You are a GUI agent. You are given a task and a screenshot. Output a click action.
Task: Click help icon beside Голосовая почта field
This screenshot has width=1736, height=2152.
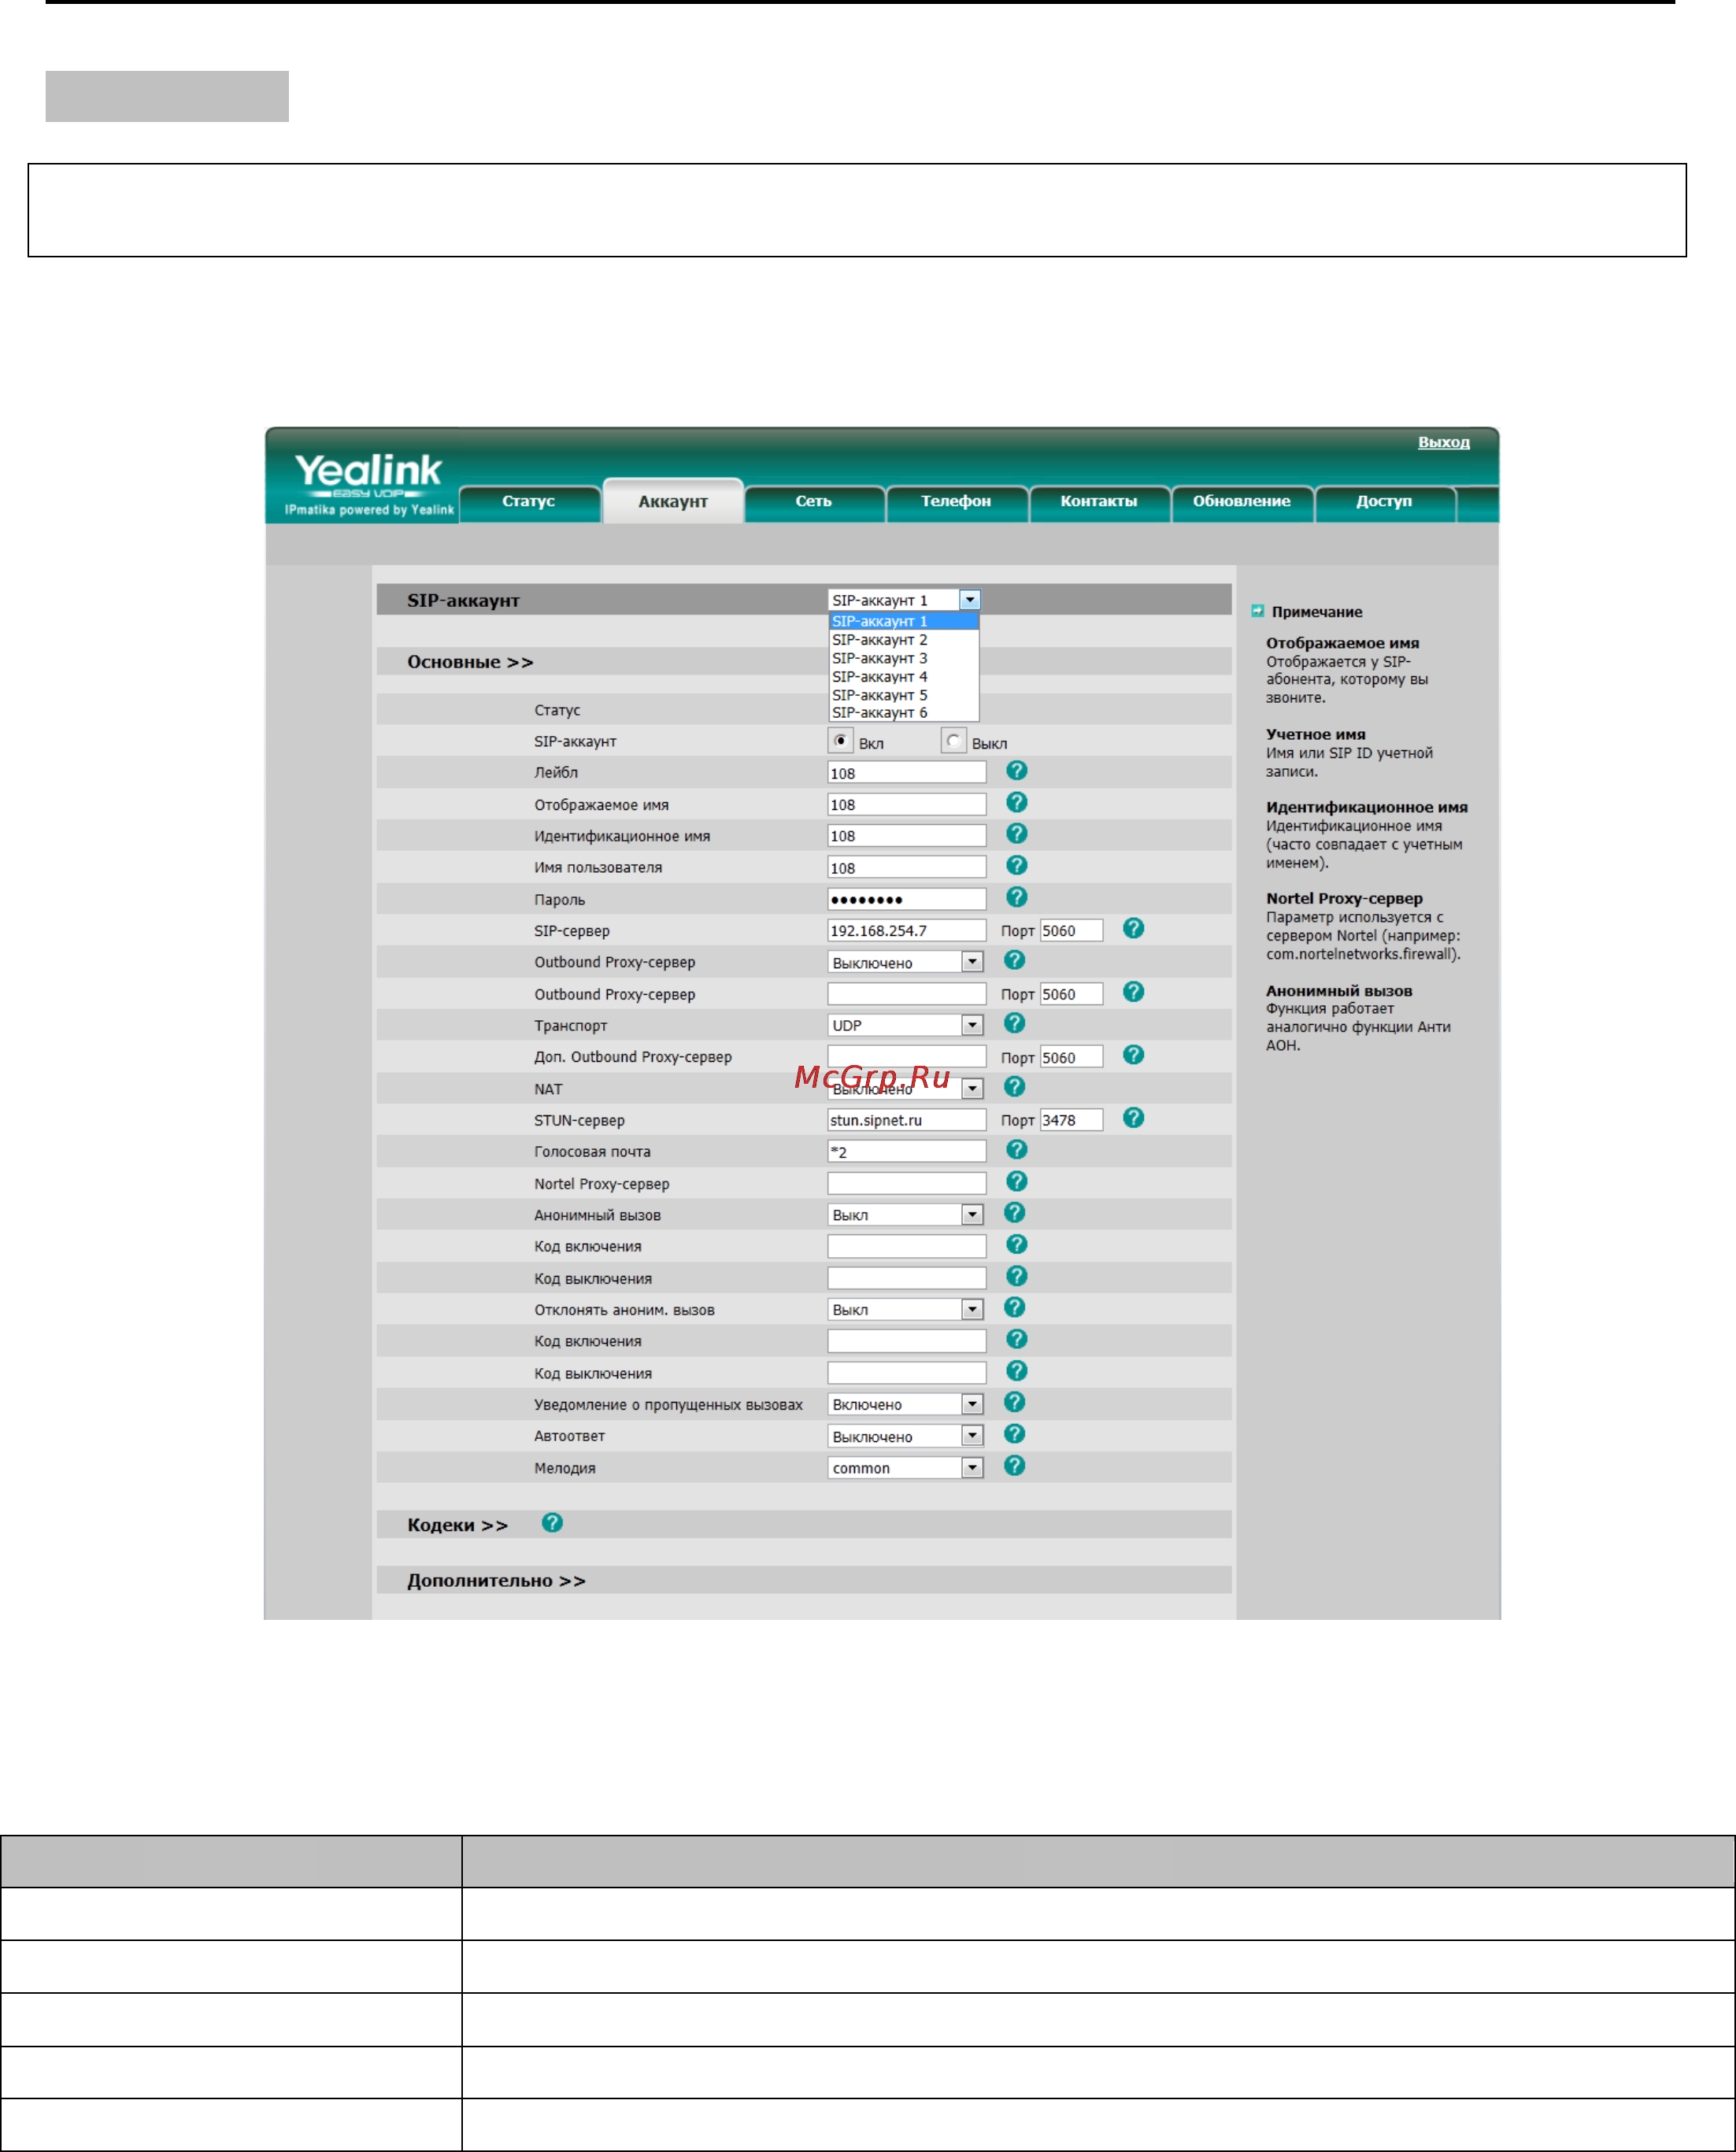point(1016,1151)
